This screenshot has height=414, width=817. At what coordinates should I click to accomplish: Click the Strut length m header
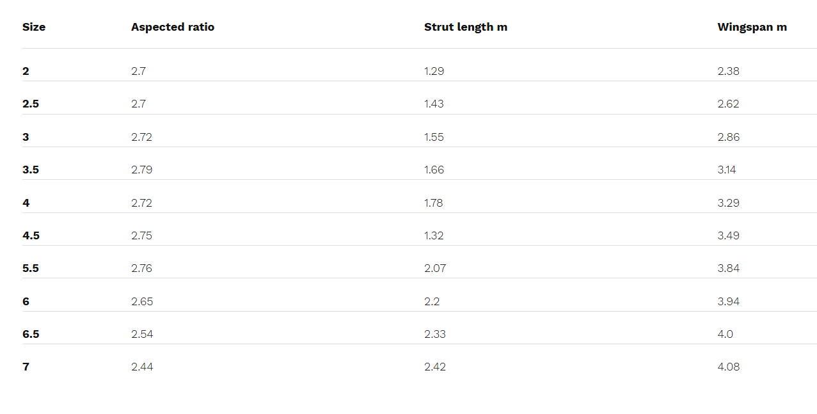pyautogui.click(x=465, y=27)
